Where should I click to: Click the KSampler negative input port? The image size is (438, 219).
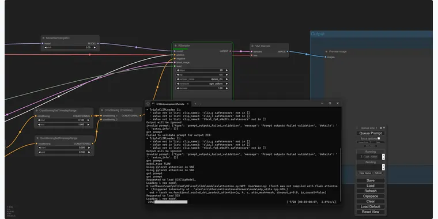pyautogui.click(x=175, y=59)
